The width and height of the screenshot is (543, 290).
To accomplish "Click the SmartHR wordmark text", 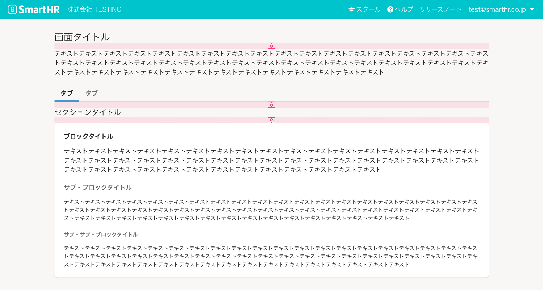I will [39, 9].
